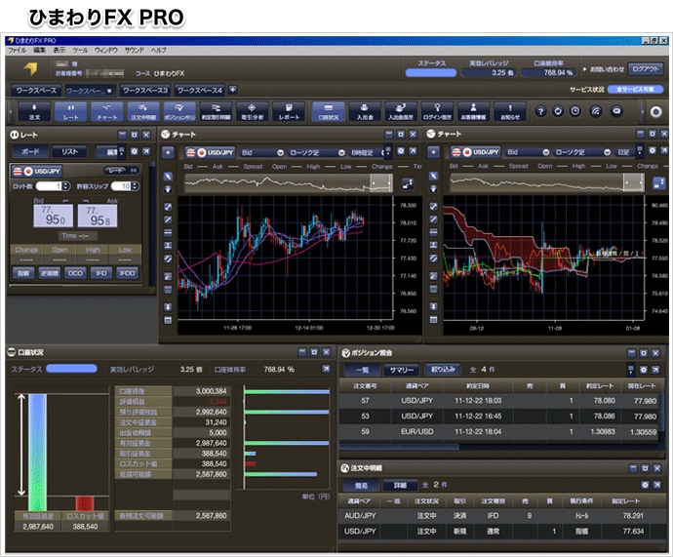Image resolution: width=673 pixels, height=557 pixels.
Task: Open the サウンド menu
Action: [135, 50]
